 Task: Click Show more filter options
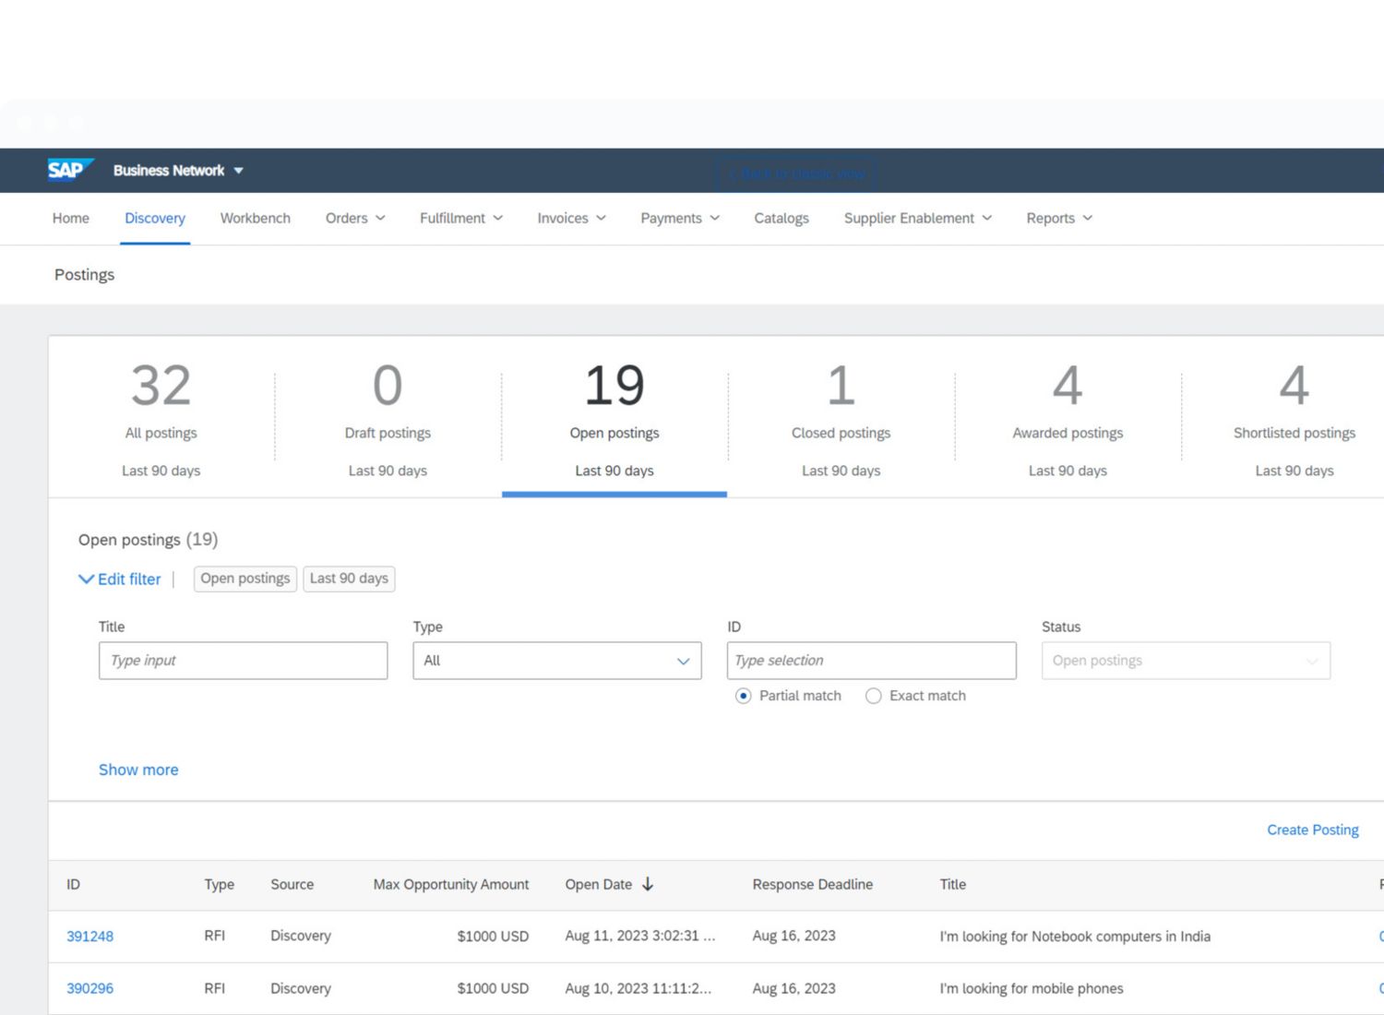pos(138,770)
